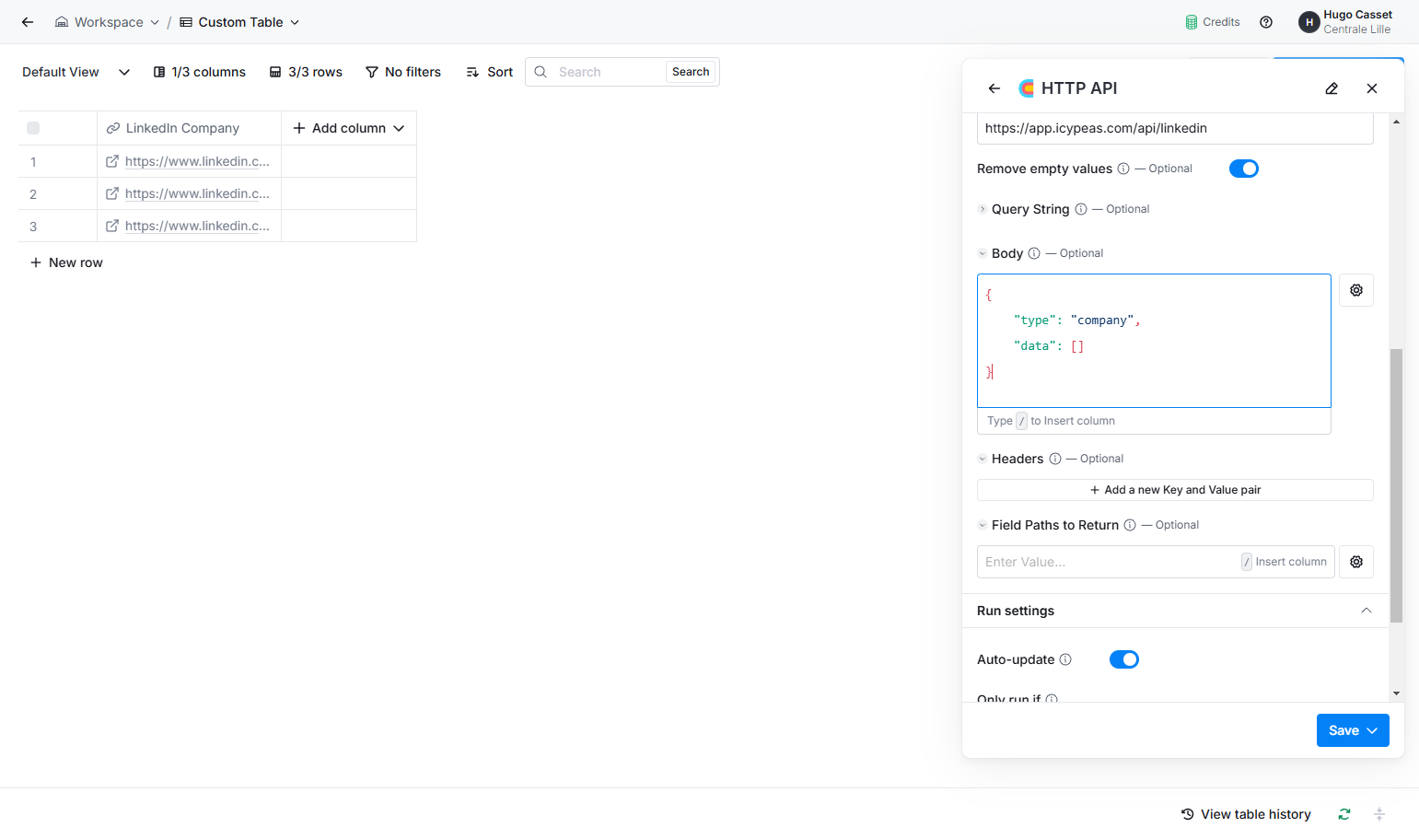Add a New row to table

pyautogui.click(x=66, y=262)
